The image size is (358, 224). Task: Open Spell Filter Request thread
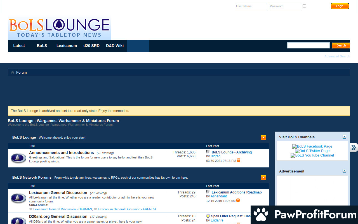231,216
